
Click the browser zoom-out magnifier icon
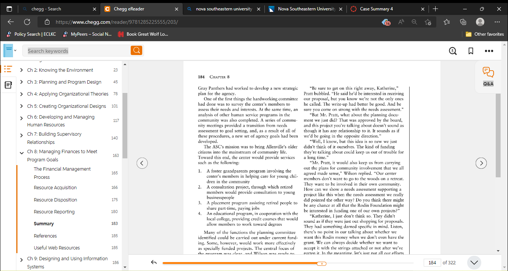(414, 22)
